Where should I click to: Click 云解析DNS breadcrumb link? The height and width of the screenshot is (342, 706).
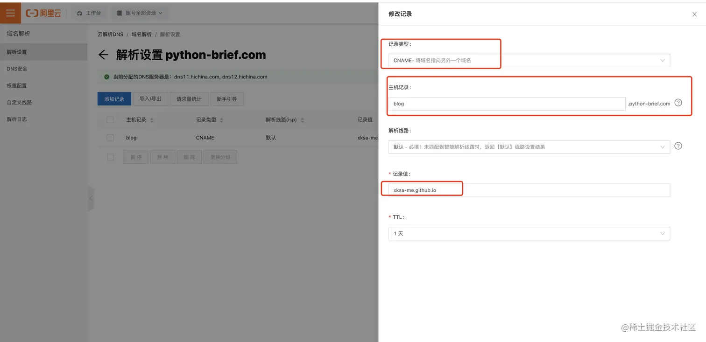pyautogui.click(x=110, y=35)
